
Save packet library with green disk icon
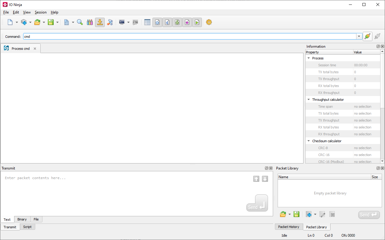pyautogui.click(x=296, y=214)
